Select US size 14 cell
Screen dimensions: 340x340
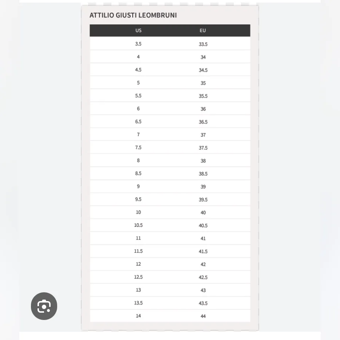click(x=138, y=316)
